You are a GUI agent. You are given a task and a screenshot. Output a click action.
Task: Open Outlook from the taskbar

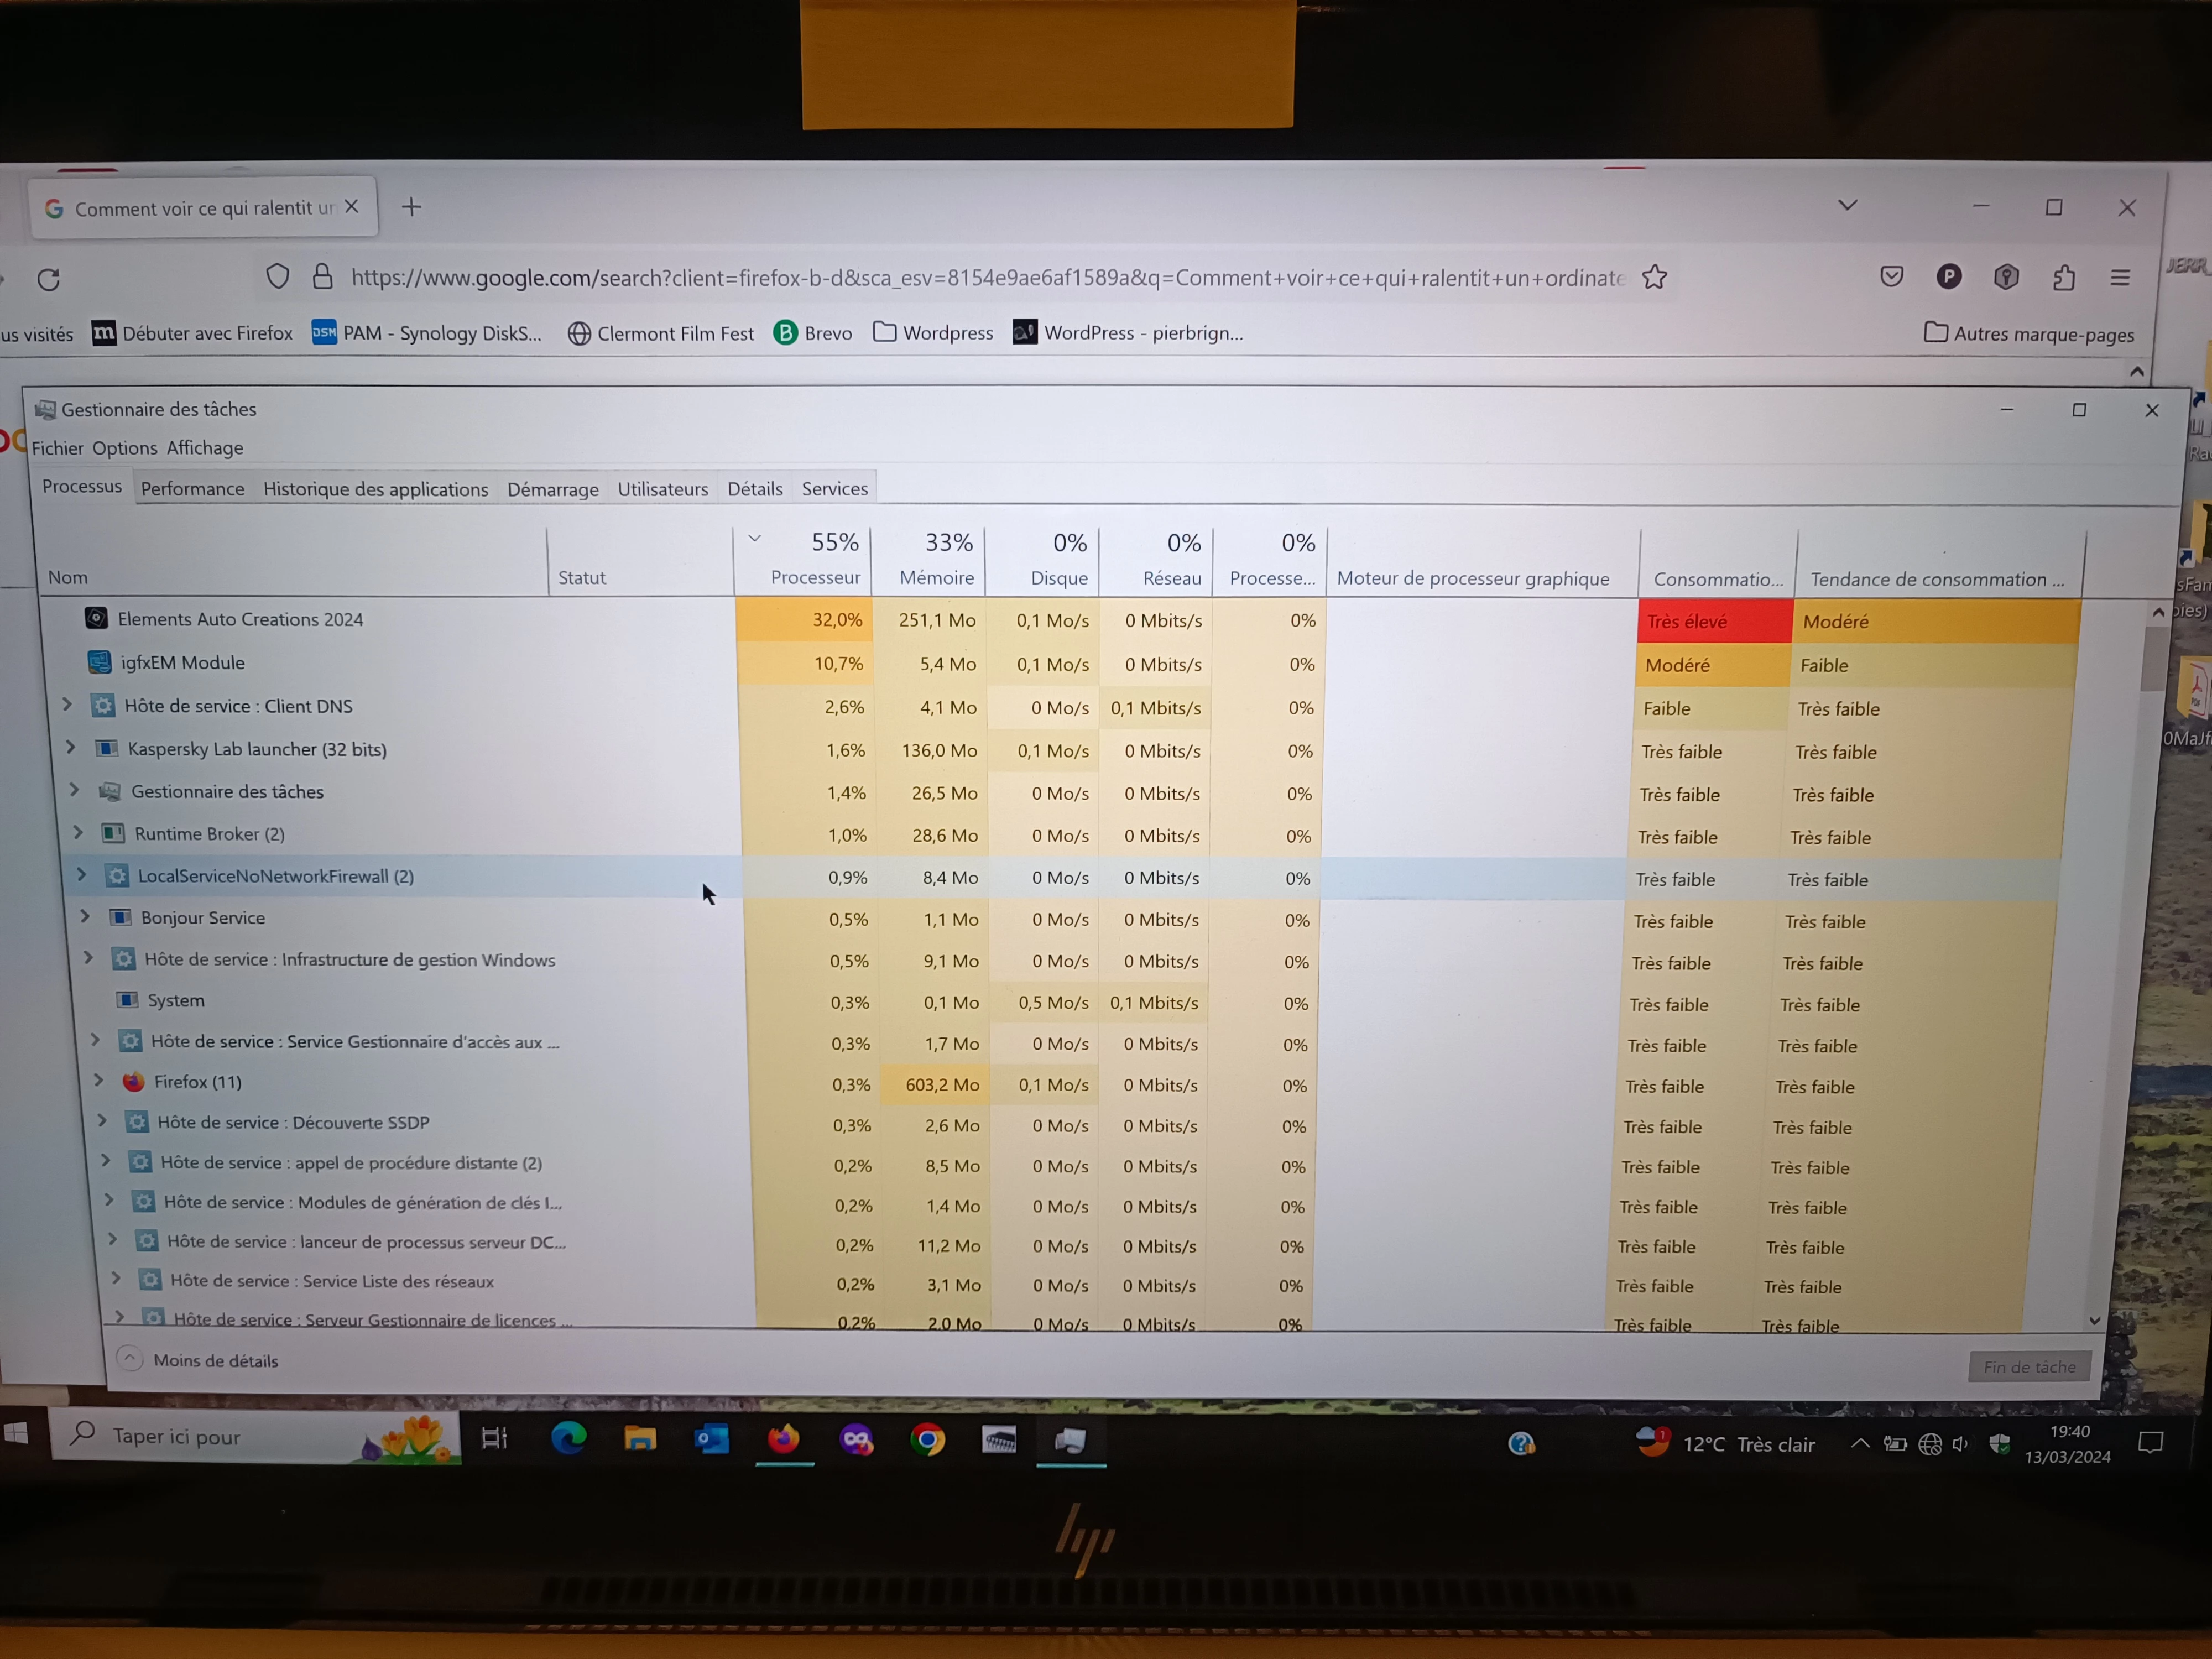click(x=711, y=1439)
